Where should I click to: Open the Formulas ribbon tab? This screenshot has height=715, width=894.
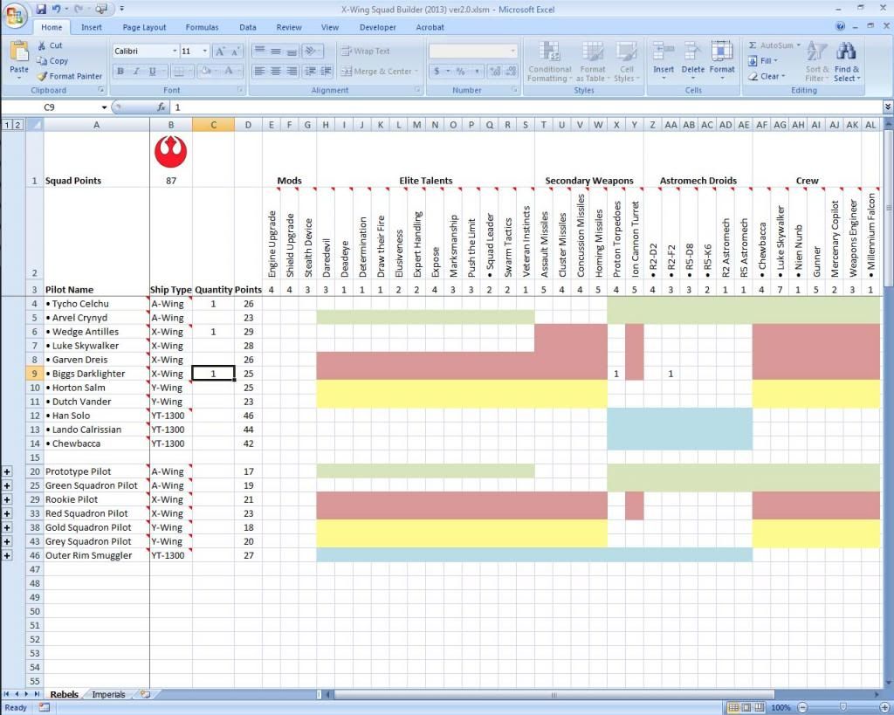[x=202, y=27]
